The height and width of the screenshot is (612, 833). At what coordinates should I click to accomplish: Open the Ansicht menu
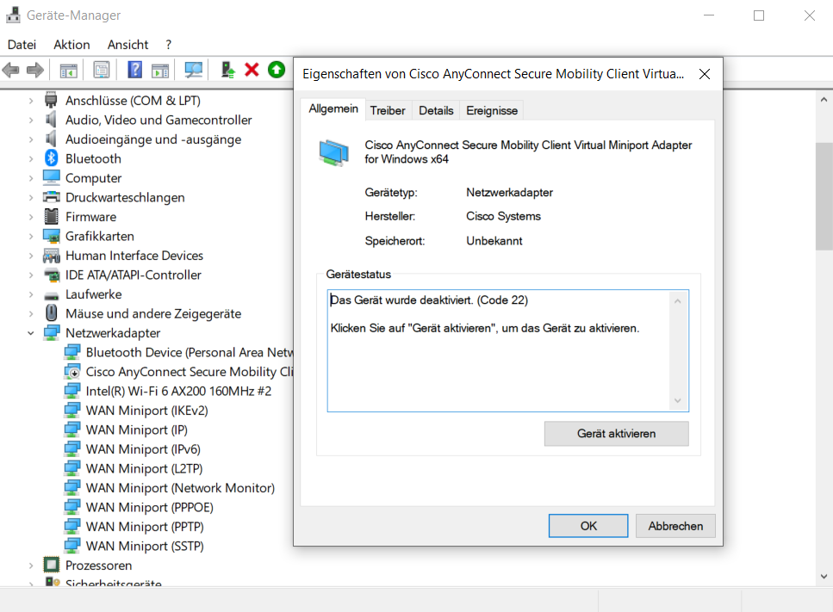point(128,45)
